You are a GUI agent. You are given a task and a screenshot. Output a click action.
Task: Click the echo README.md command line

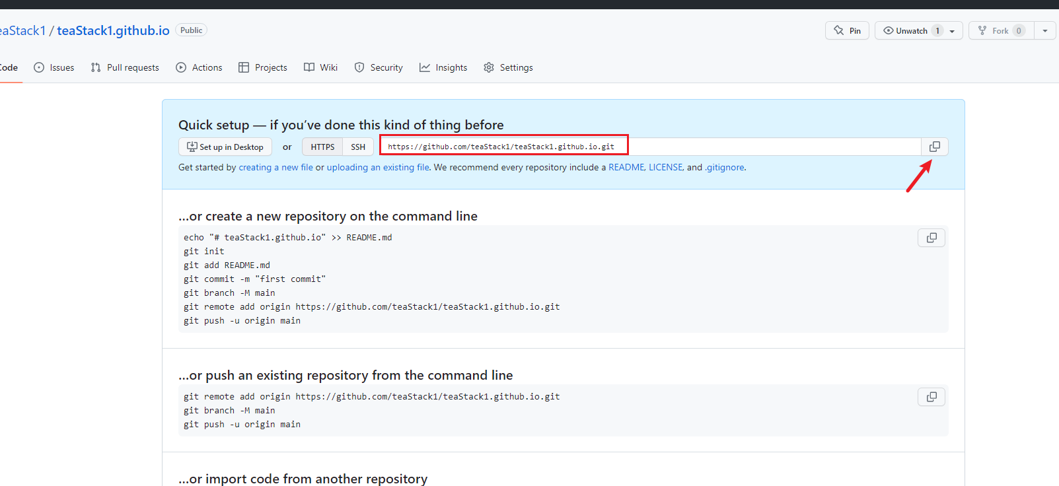(288, 238)
